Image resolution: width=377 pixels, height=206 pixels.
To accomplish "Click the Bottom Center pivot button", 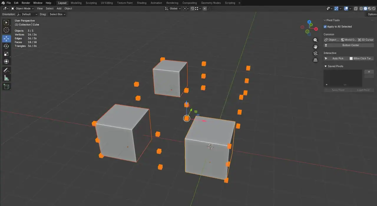I will pos(349,45).
